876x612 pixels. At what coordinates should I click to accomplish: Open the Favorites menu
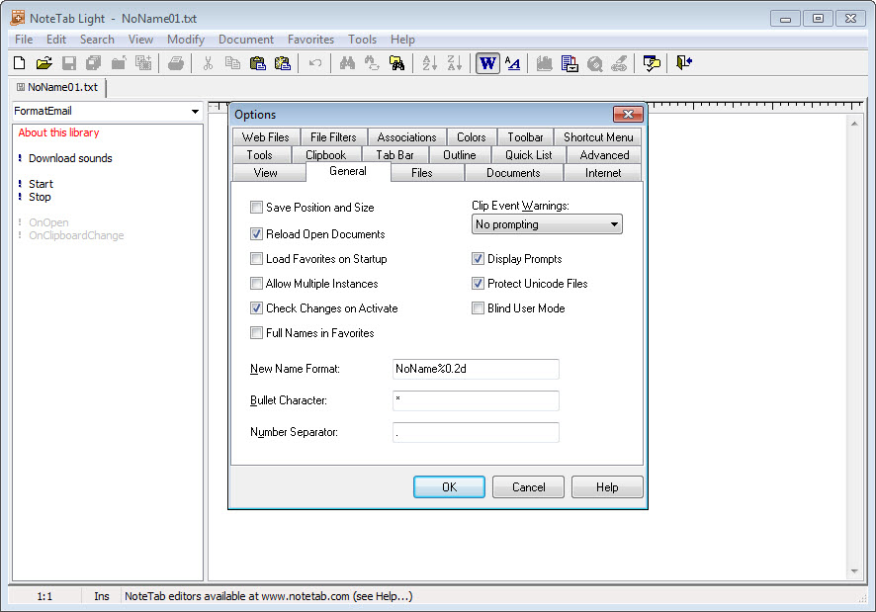(310, 40)
